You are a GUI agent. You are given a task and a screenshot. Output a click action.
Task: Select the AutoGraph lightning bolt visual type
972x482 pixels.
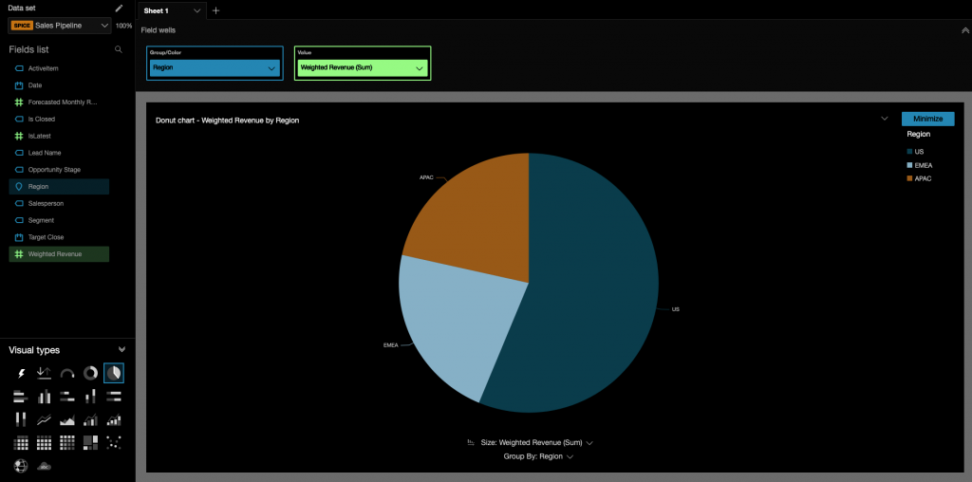point(21,374)
